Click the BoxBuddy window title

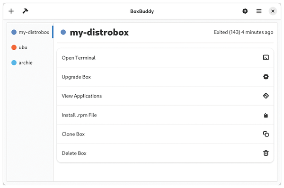[x=142, y=11]
